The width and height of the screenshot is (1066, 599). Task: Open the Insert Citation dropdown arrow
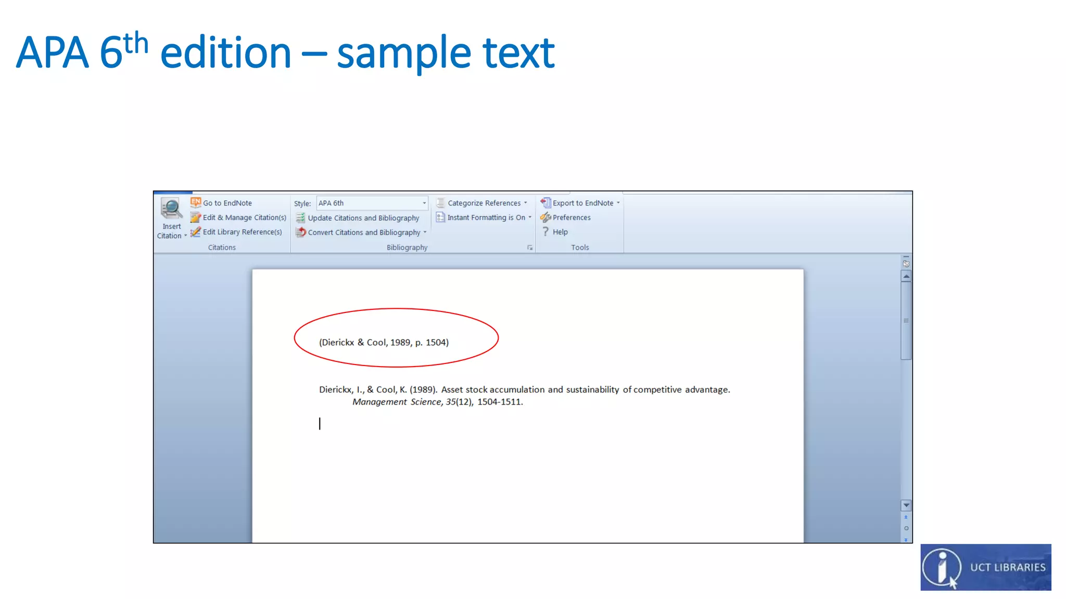coord(185,236)
